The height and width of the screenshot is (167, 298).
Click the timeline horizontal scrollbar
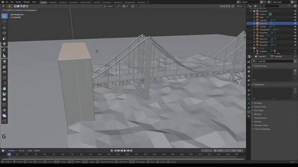(x=122, y=160)
